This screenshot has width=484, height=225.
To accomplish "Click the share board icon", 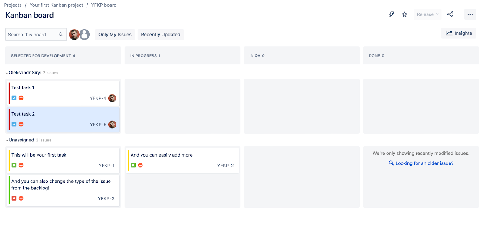I will [x=450, y=14].
